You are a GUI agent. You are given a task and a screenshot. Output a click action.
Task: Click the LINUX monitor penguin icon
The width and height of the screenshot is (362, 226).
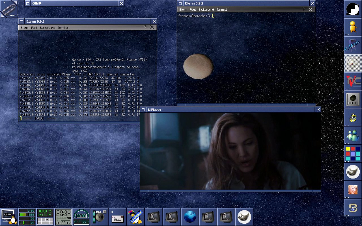point(9,217)
